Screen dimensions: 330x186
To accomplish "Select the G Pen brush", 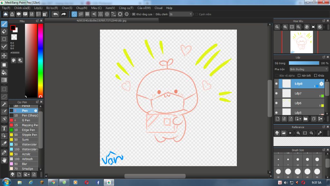I will [x=24, y=120].
